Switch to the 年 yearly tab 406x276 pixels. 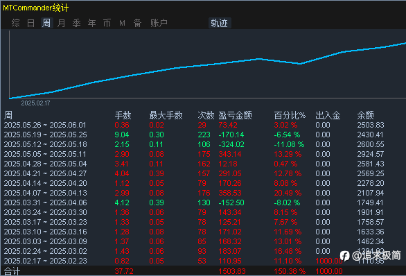tap(92, 23)
